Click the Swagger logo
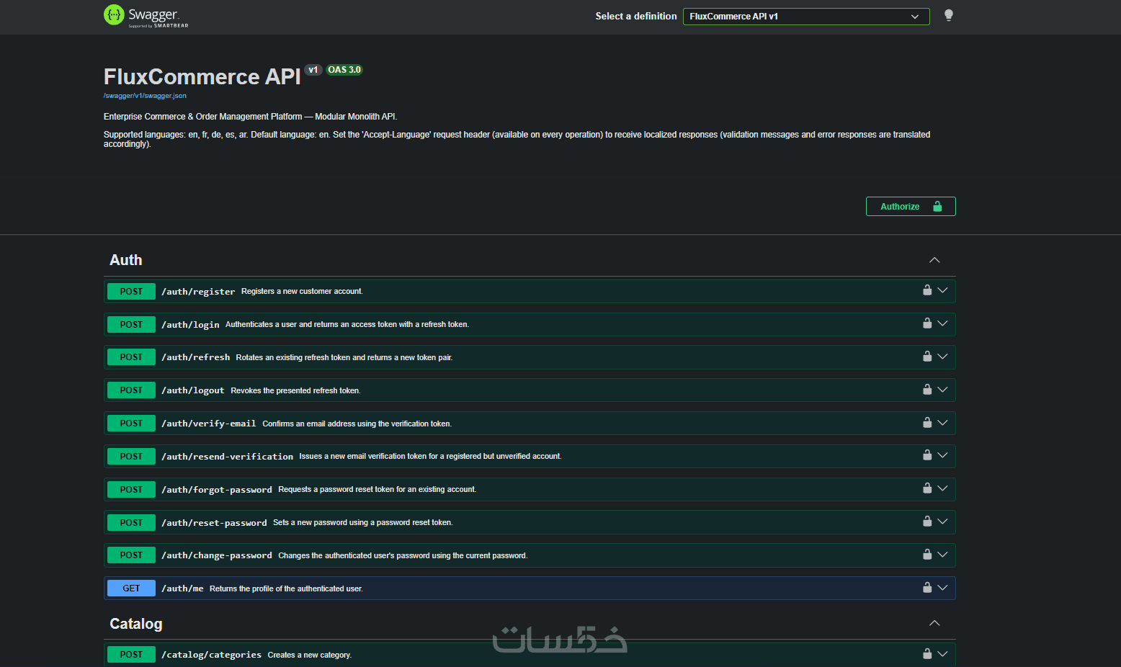This screenshot has height=667, width=1121. [x=146, y=16]
